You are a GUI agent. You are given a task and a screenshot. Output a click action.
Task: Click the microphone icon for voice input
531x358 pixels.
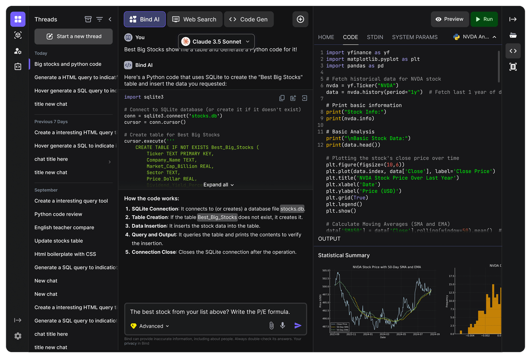pyautogui.click(x=283, y=326)
